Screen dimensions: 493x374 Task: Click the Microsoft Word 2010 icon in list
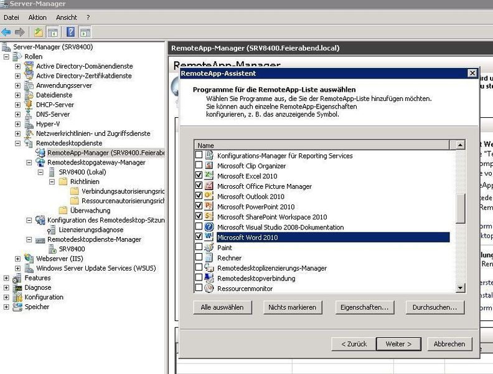pos(209,237)
